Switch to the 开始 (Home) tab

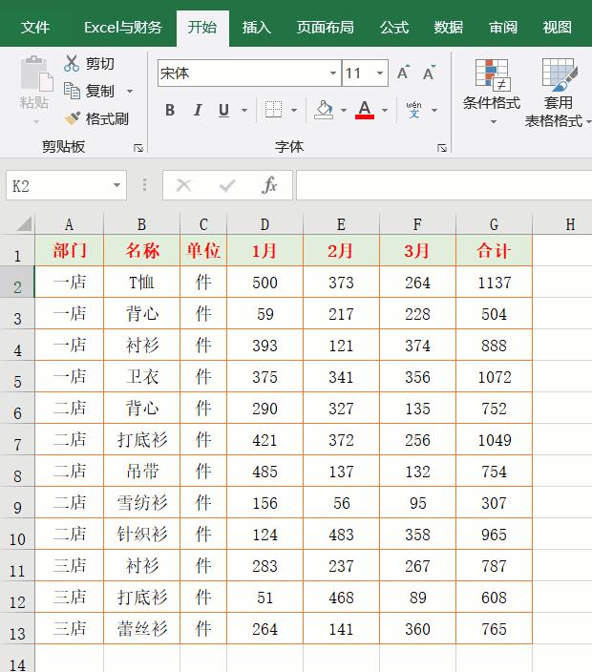(202, 28)
